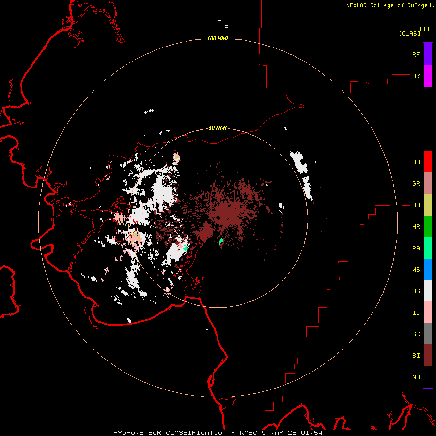Click the DS white legend swatch

pos(428,291)
